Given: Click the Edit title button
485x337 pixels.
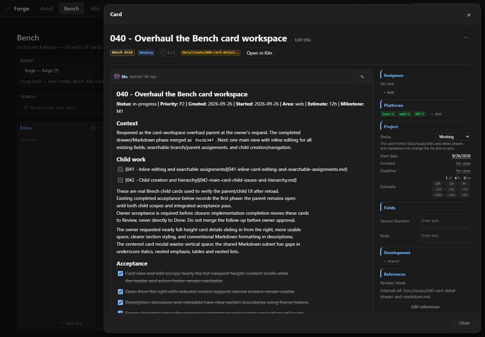Looking at the screenshot, I should 303,40.
